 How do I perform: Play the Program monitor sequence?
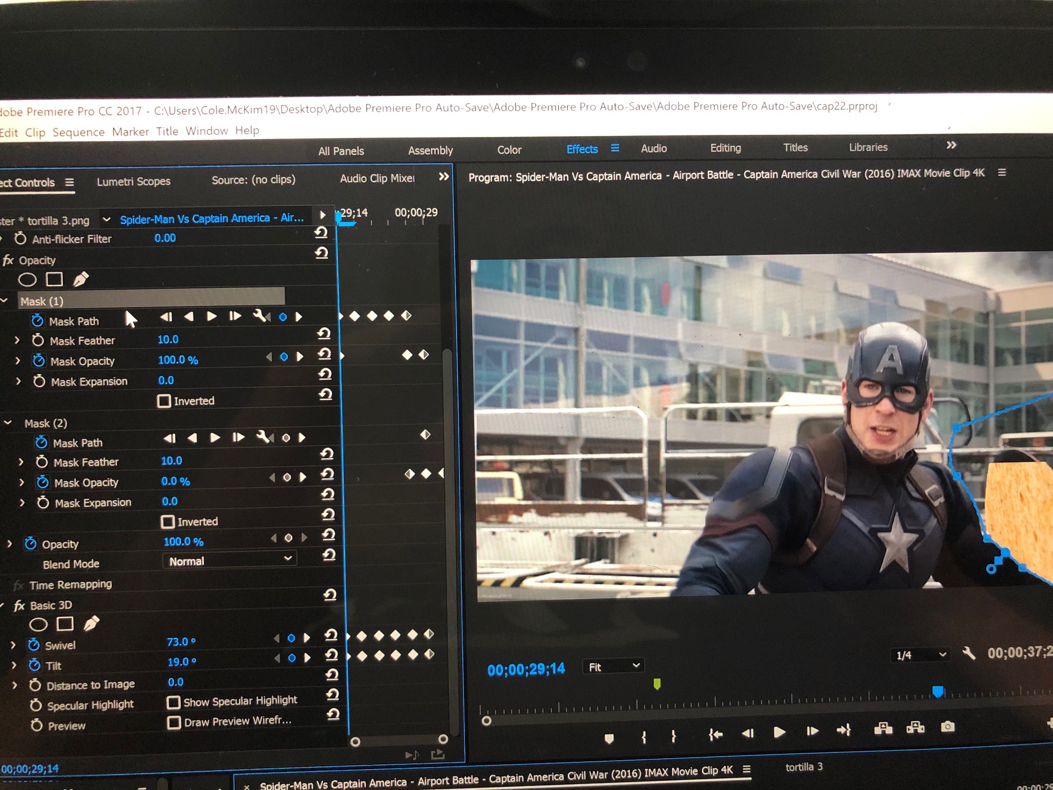pyautogui.click(x=779, y=733)
